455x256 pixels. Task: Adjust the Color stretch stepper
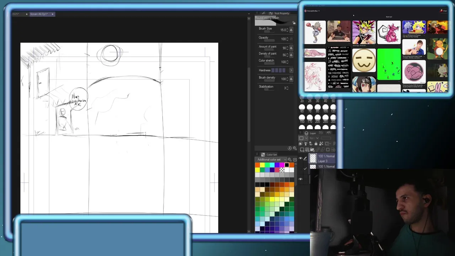click(x=287, y=62)
